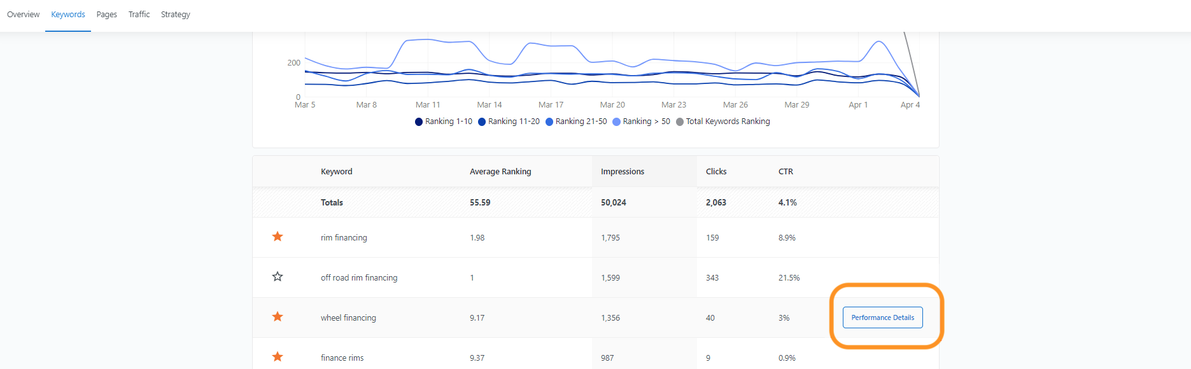
Task: Sort by the Keyword column header
Action: (337, 172)
